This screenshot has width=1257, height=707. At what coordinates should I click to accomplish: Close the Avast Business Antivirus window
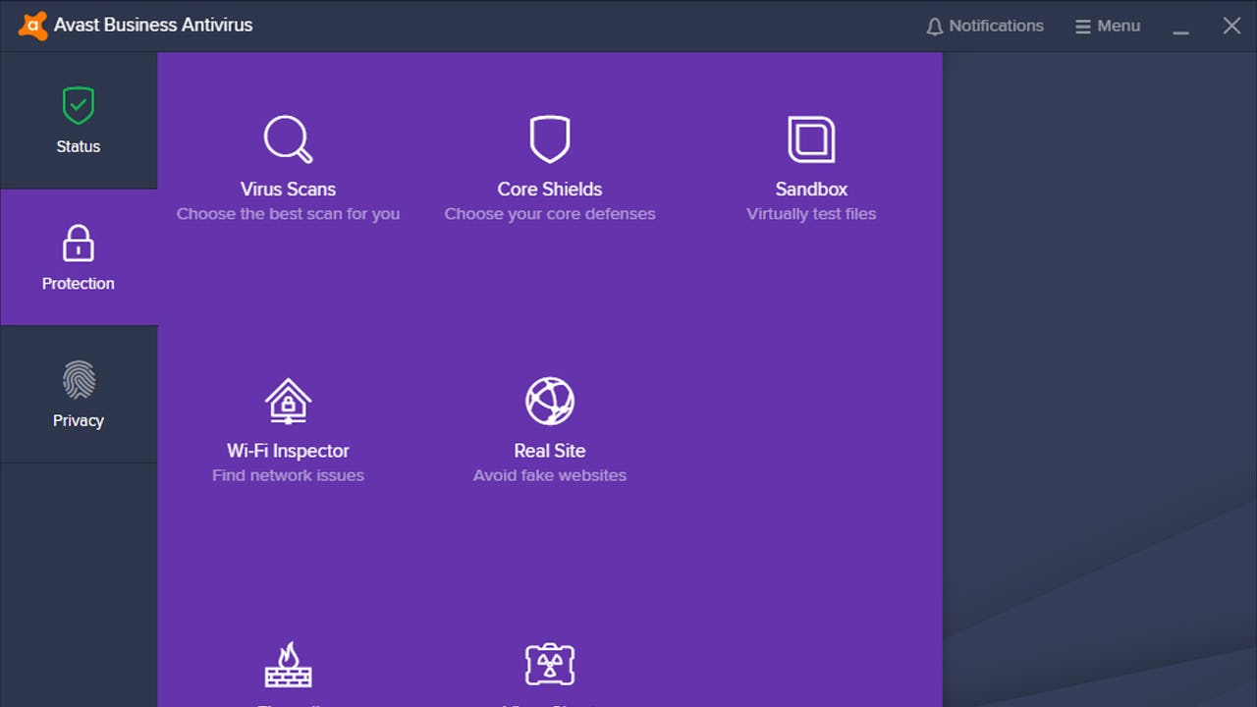(1231, 27)
